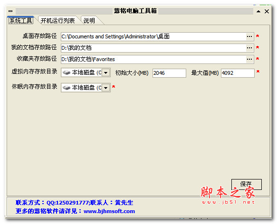Close the 慧铭电脑工具箱 window
Viewport: 277px width, 224px height.
coord(267,11)
